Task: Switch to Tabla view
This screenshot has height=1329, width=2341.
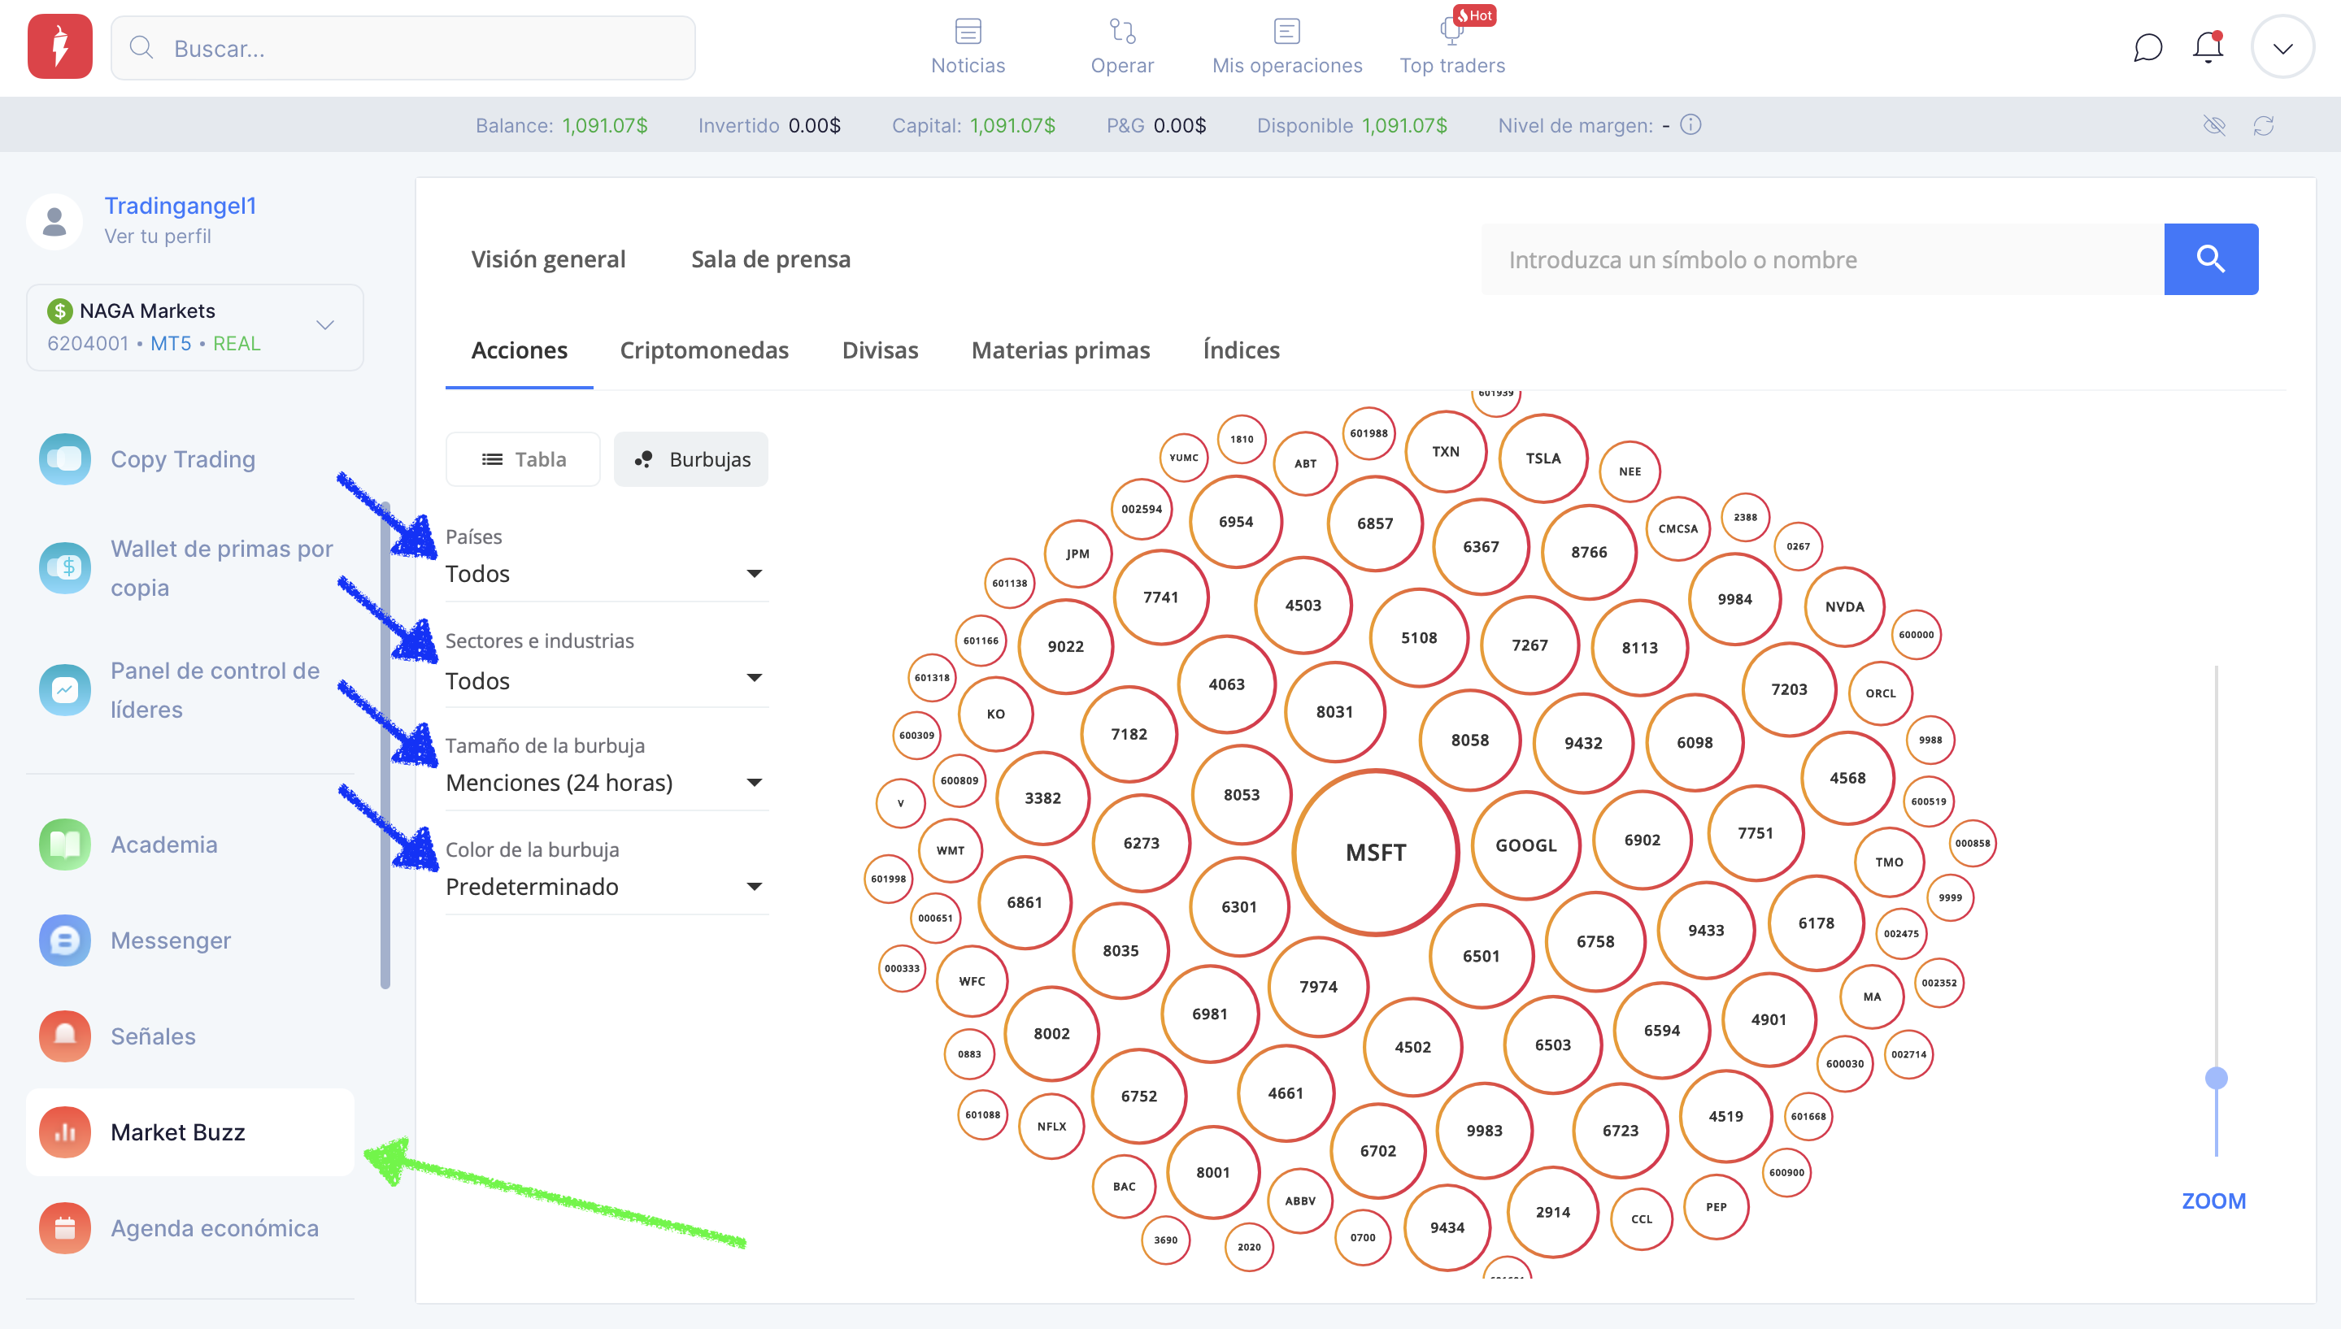Action: (523, 459)
